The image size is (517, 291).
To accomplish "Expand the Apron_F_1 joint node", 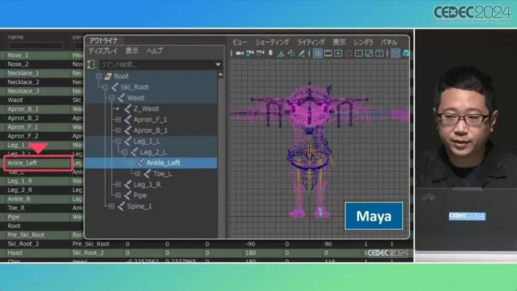I will tap(118, 119).
